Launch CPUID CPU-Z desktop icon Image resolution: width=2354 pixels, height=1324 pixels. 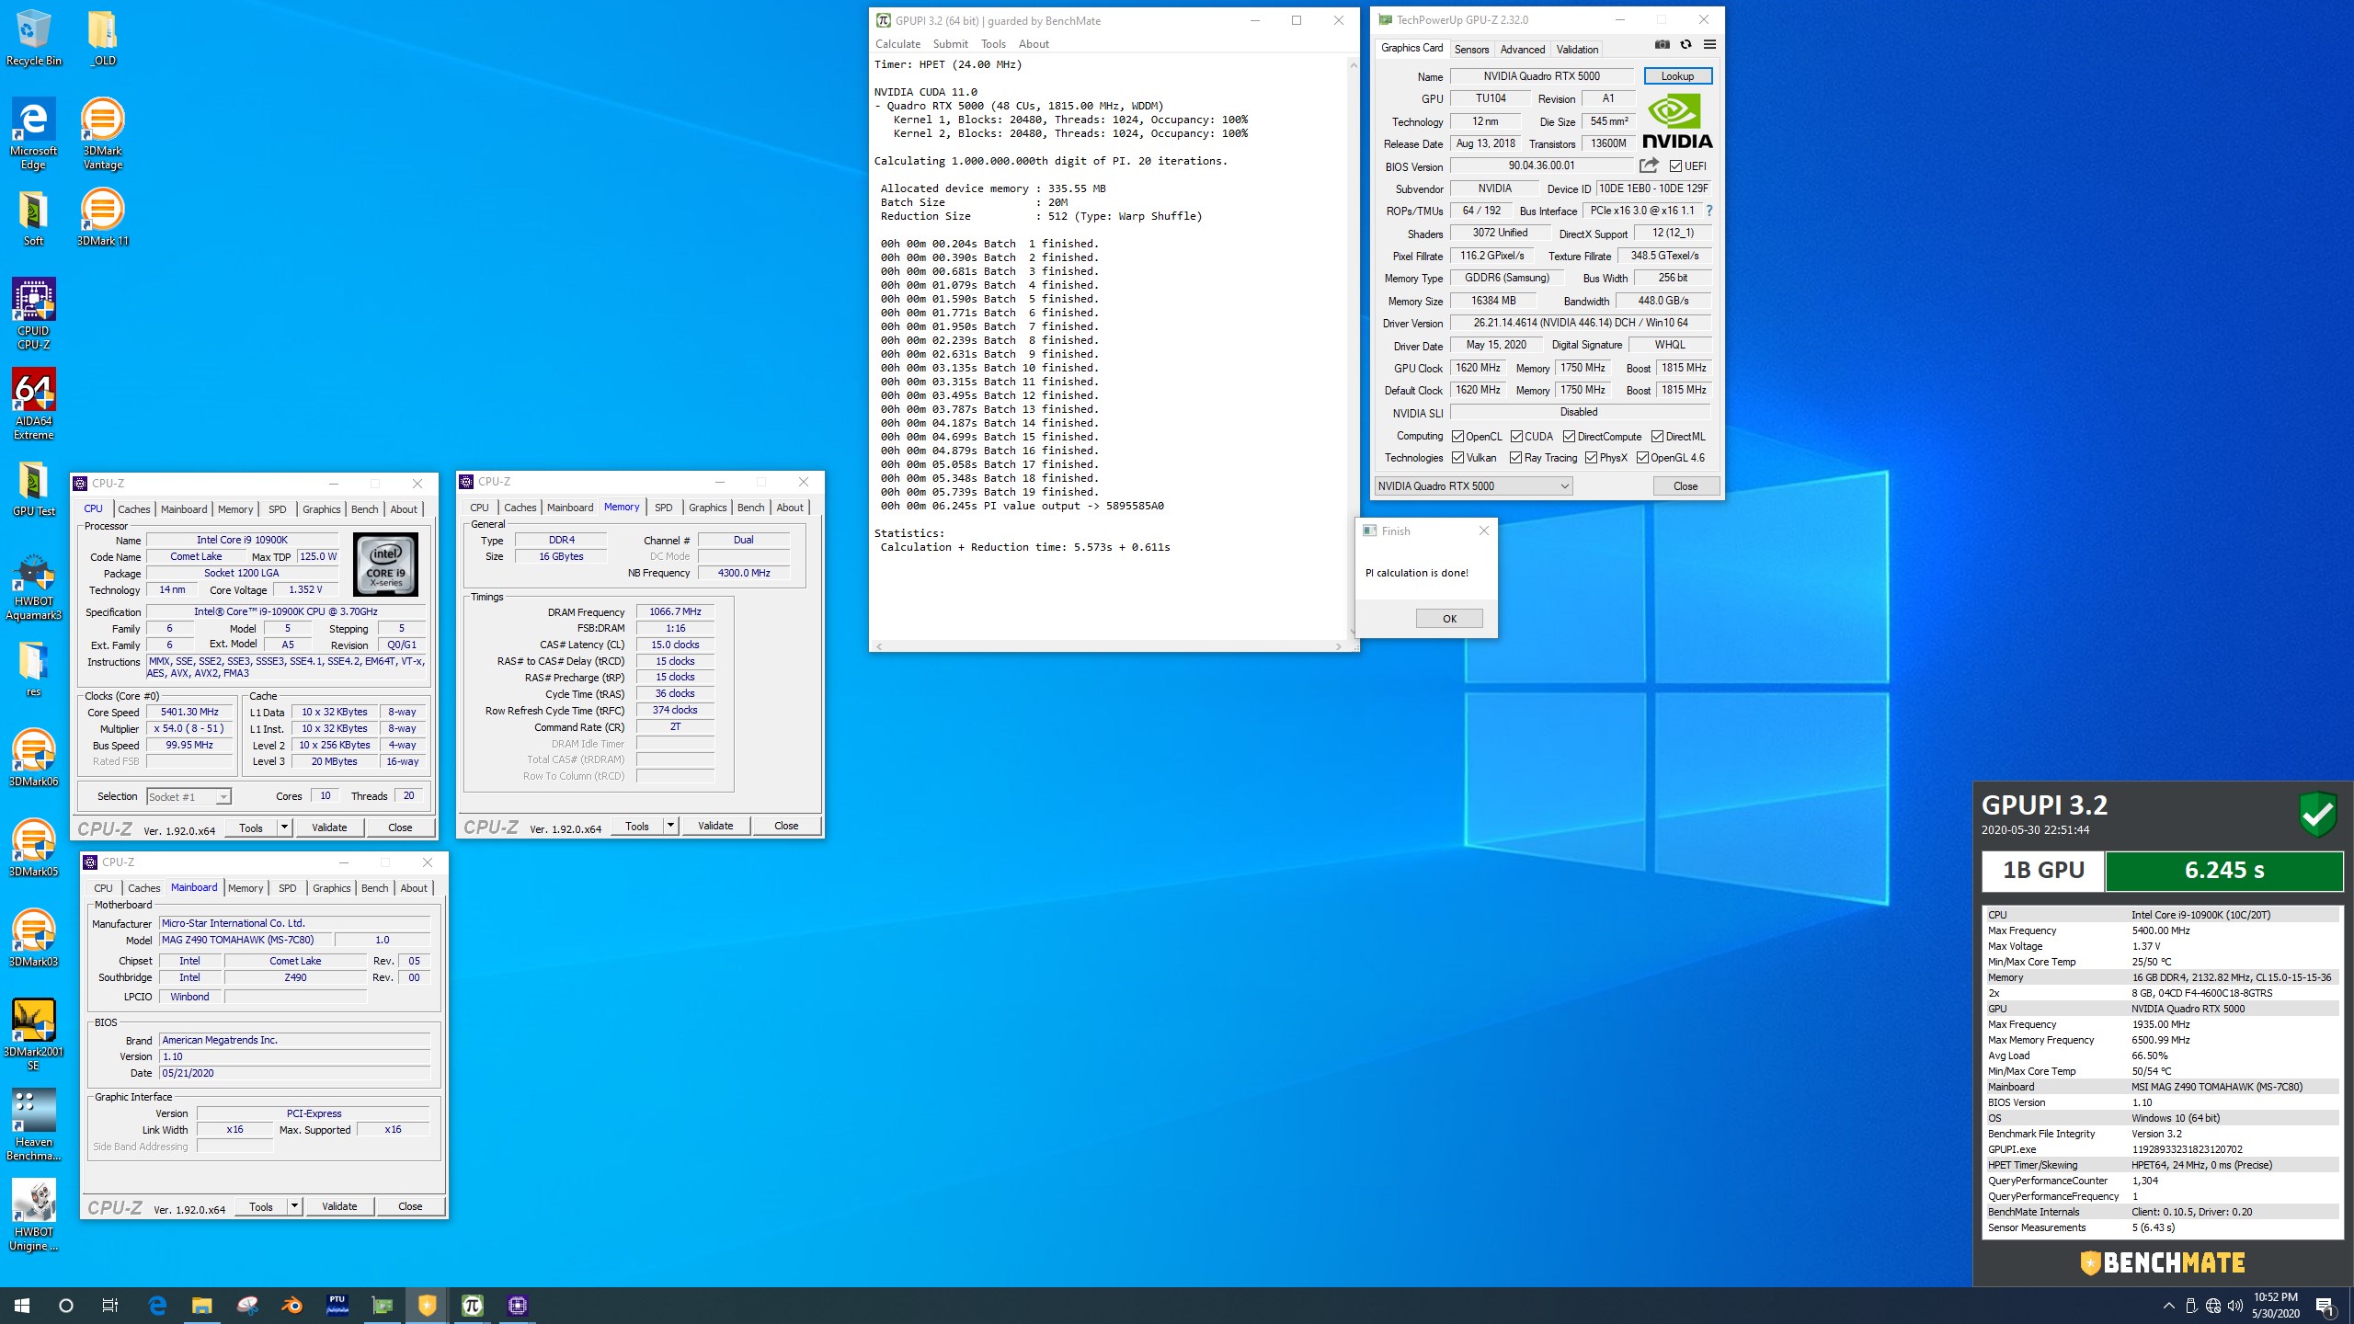(34, 314)
